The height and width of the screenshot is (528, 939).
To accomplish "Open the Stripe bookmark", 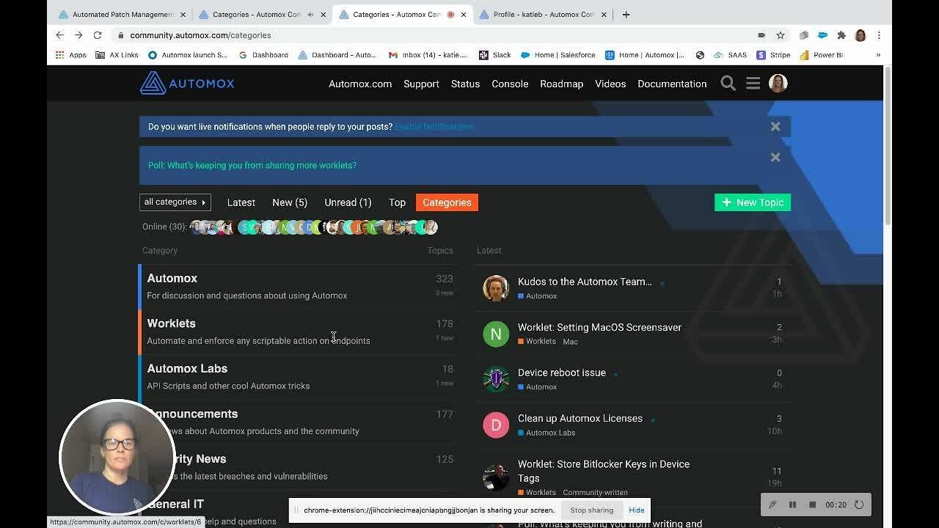I will [773, 55].
